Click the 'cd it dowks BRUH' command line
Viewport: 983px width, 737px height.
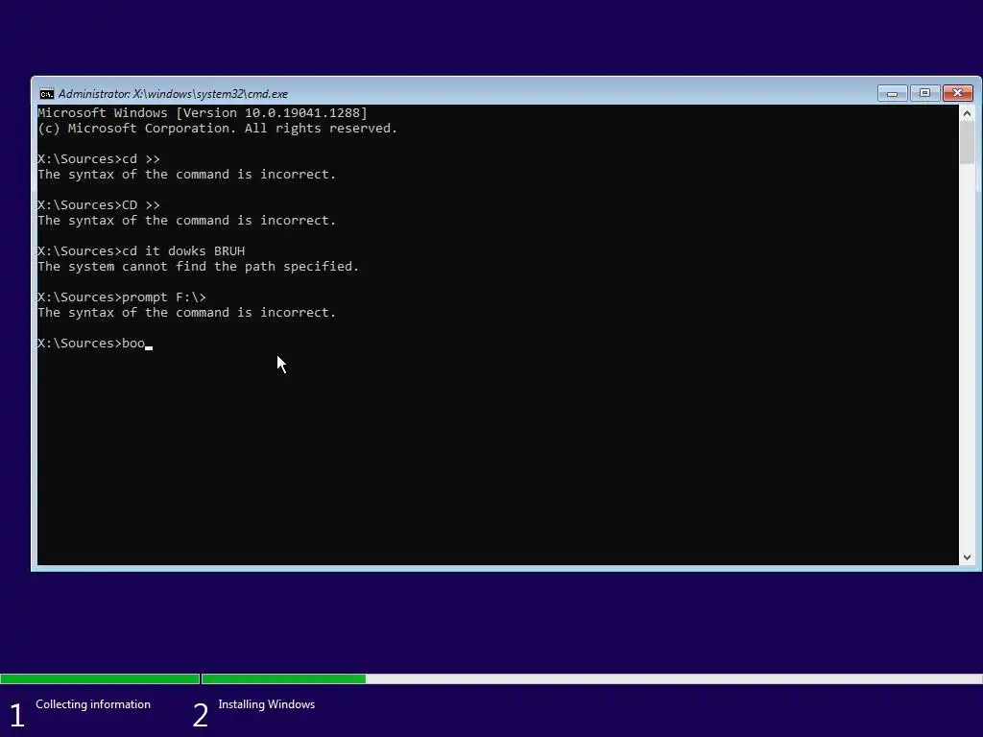pyautogui.click(x=141, y=251)
